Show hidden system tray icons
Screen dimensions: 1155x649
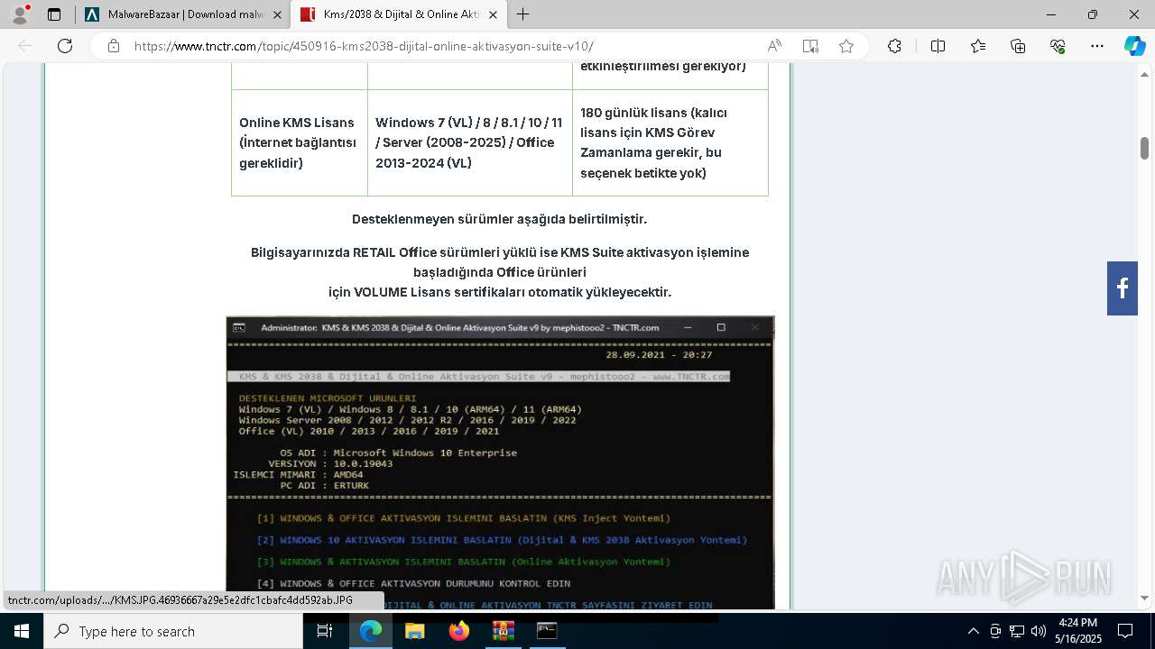tap(973, 631)
